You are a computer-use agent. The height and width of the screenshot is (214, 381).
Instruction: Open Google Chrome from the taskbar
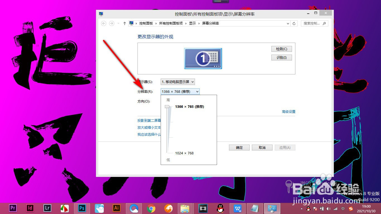point(151,208)
